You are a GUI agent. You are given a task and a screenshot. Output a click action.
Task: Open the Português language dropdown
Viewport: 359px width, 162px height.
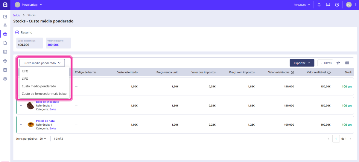coord(302,5)
